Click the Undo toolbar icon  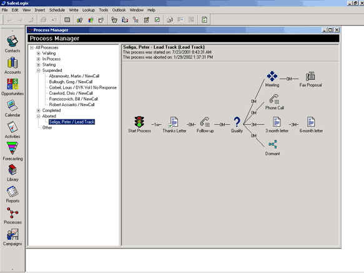[54, 20]
